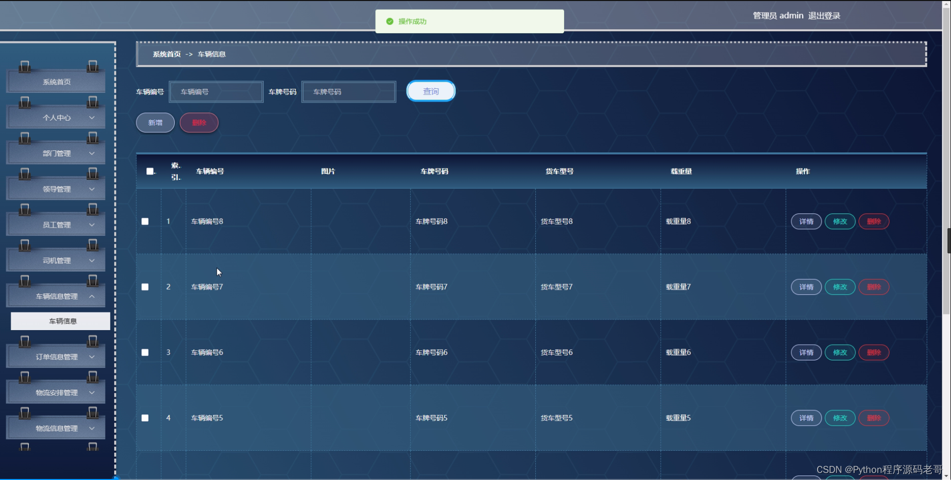Check the checkbox for row 车辆编号7

pos(145,287)
